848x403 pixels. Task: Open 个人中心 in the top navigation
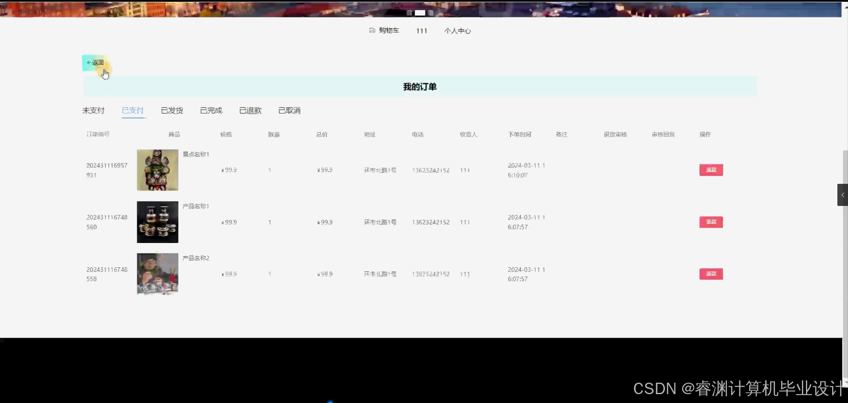457,30
